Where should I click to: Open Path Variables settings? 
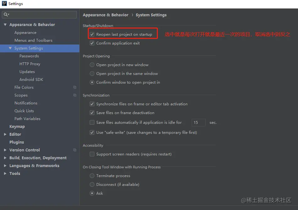(x=27, y=119)
